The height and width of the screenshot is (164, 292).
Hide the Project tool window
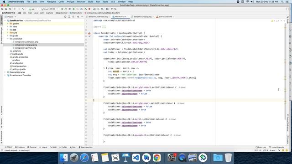pos(82,17)
